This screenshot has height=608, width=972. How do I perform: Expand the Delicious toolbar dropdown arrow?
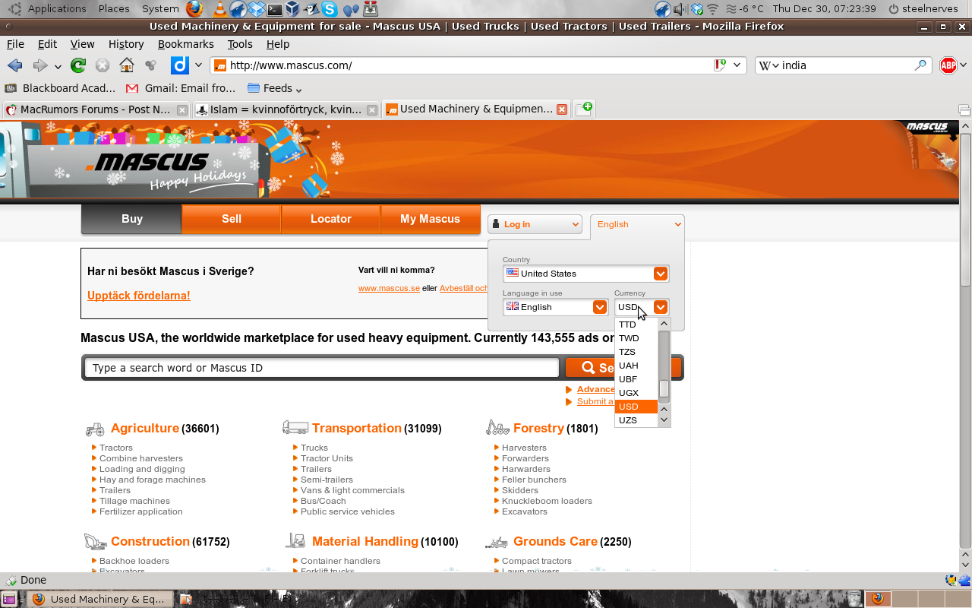(x=198, y=65)
